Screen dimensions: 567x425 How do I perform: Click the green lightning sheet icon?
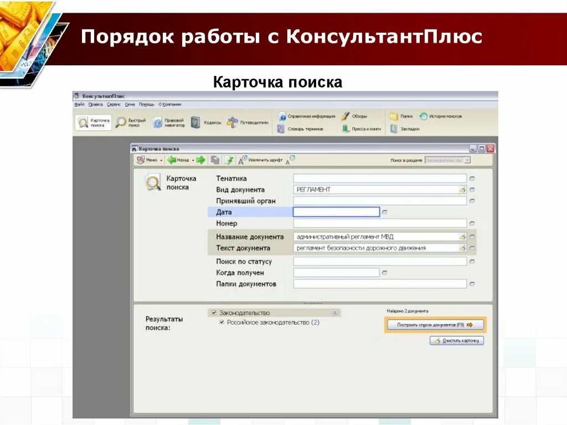coord(229,160)
